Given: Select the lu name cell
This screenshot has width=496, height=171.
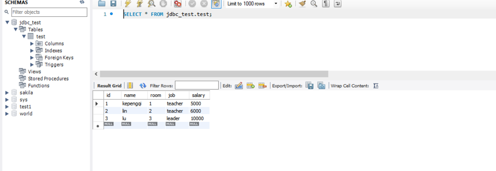Looking at the screenshot, I should coord(134,118).
